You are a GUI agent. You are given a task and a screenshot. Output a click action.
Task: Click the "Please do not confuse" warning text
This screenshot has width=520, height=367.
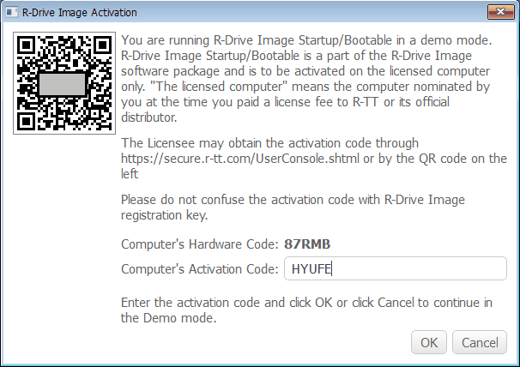pos(293,200)
